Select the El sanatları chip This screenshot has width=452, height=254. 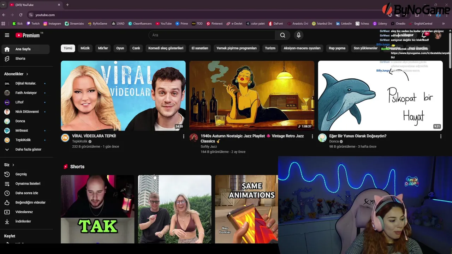[x=200, y=48]
